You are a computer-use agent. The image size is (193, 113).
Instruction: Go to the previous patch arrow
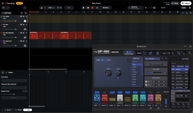(x=163, y=59)
